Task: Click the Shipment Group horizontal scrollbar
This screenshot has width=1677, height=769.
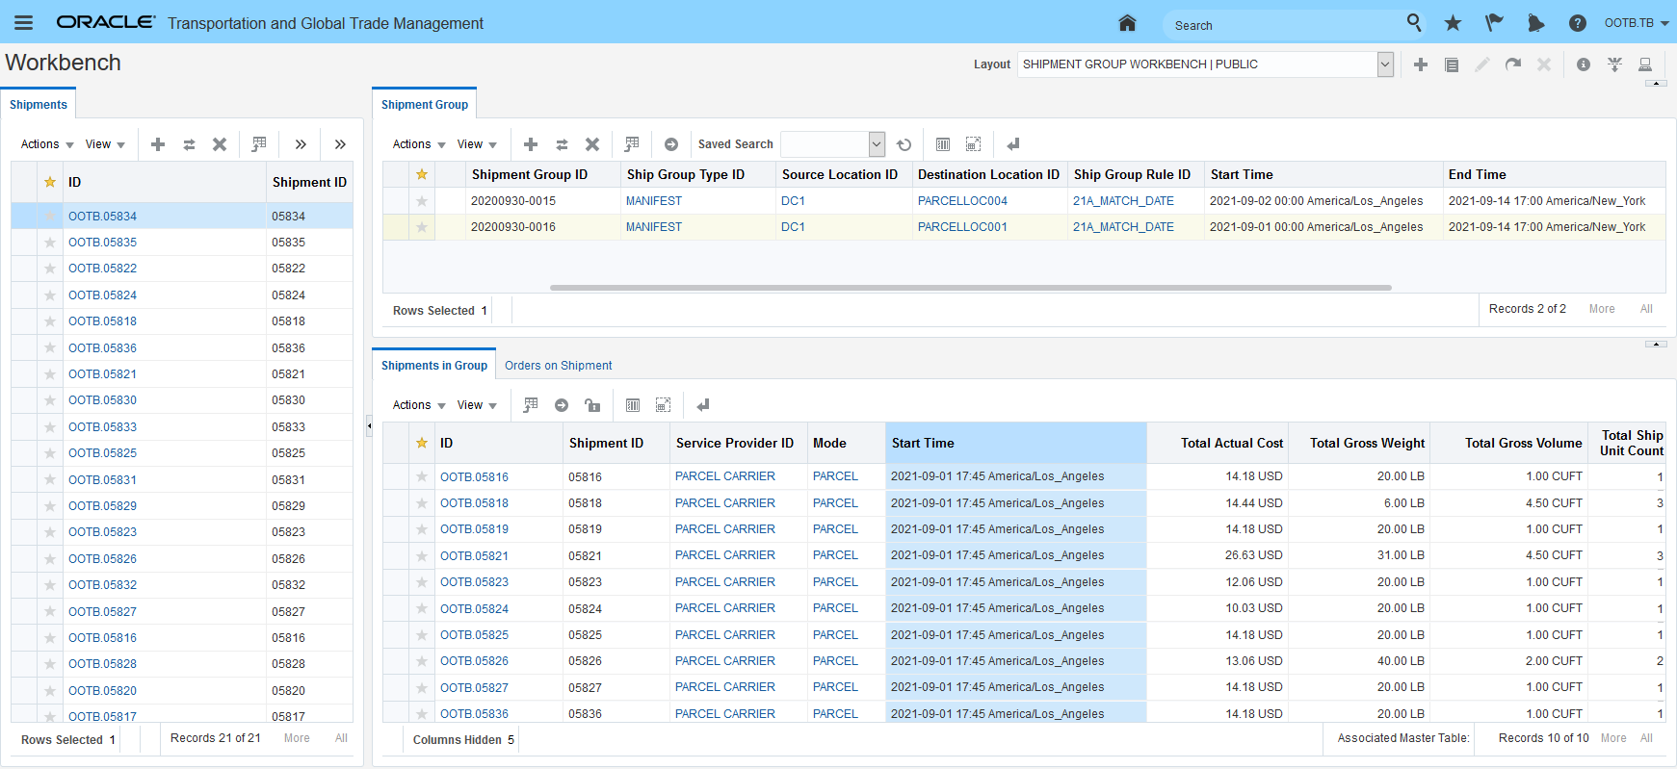Action: 970,287
